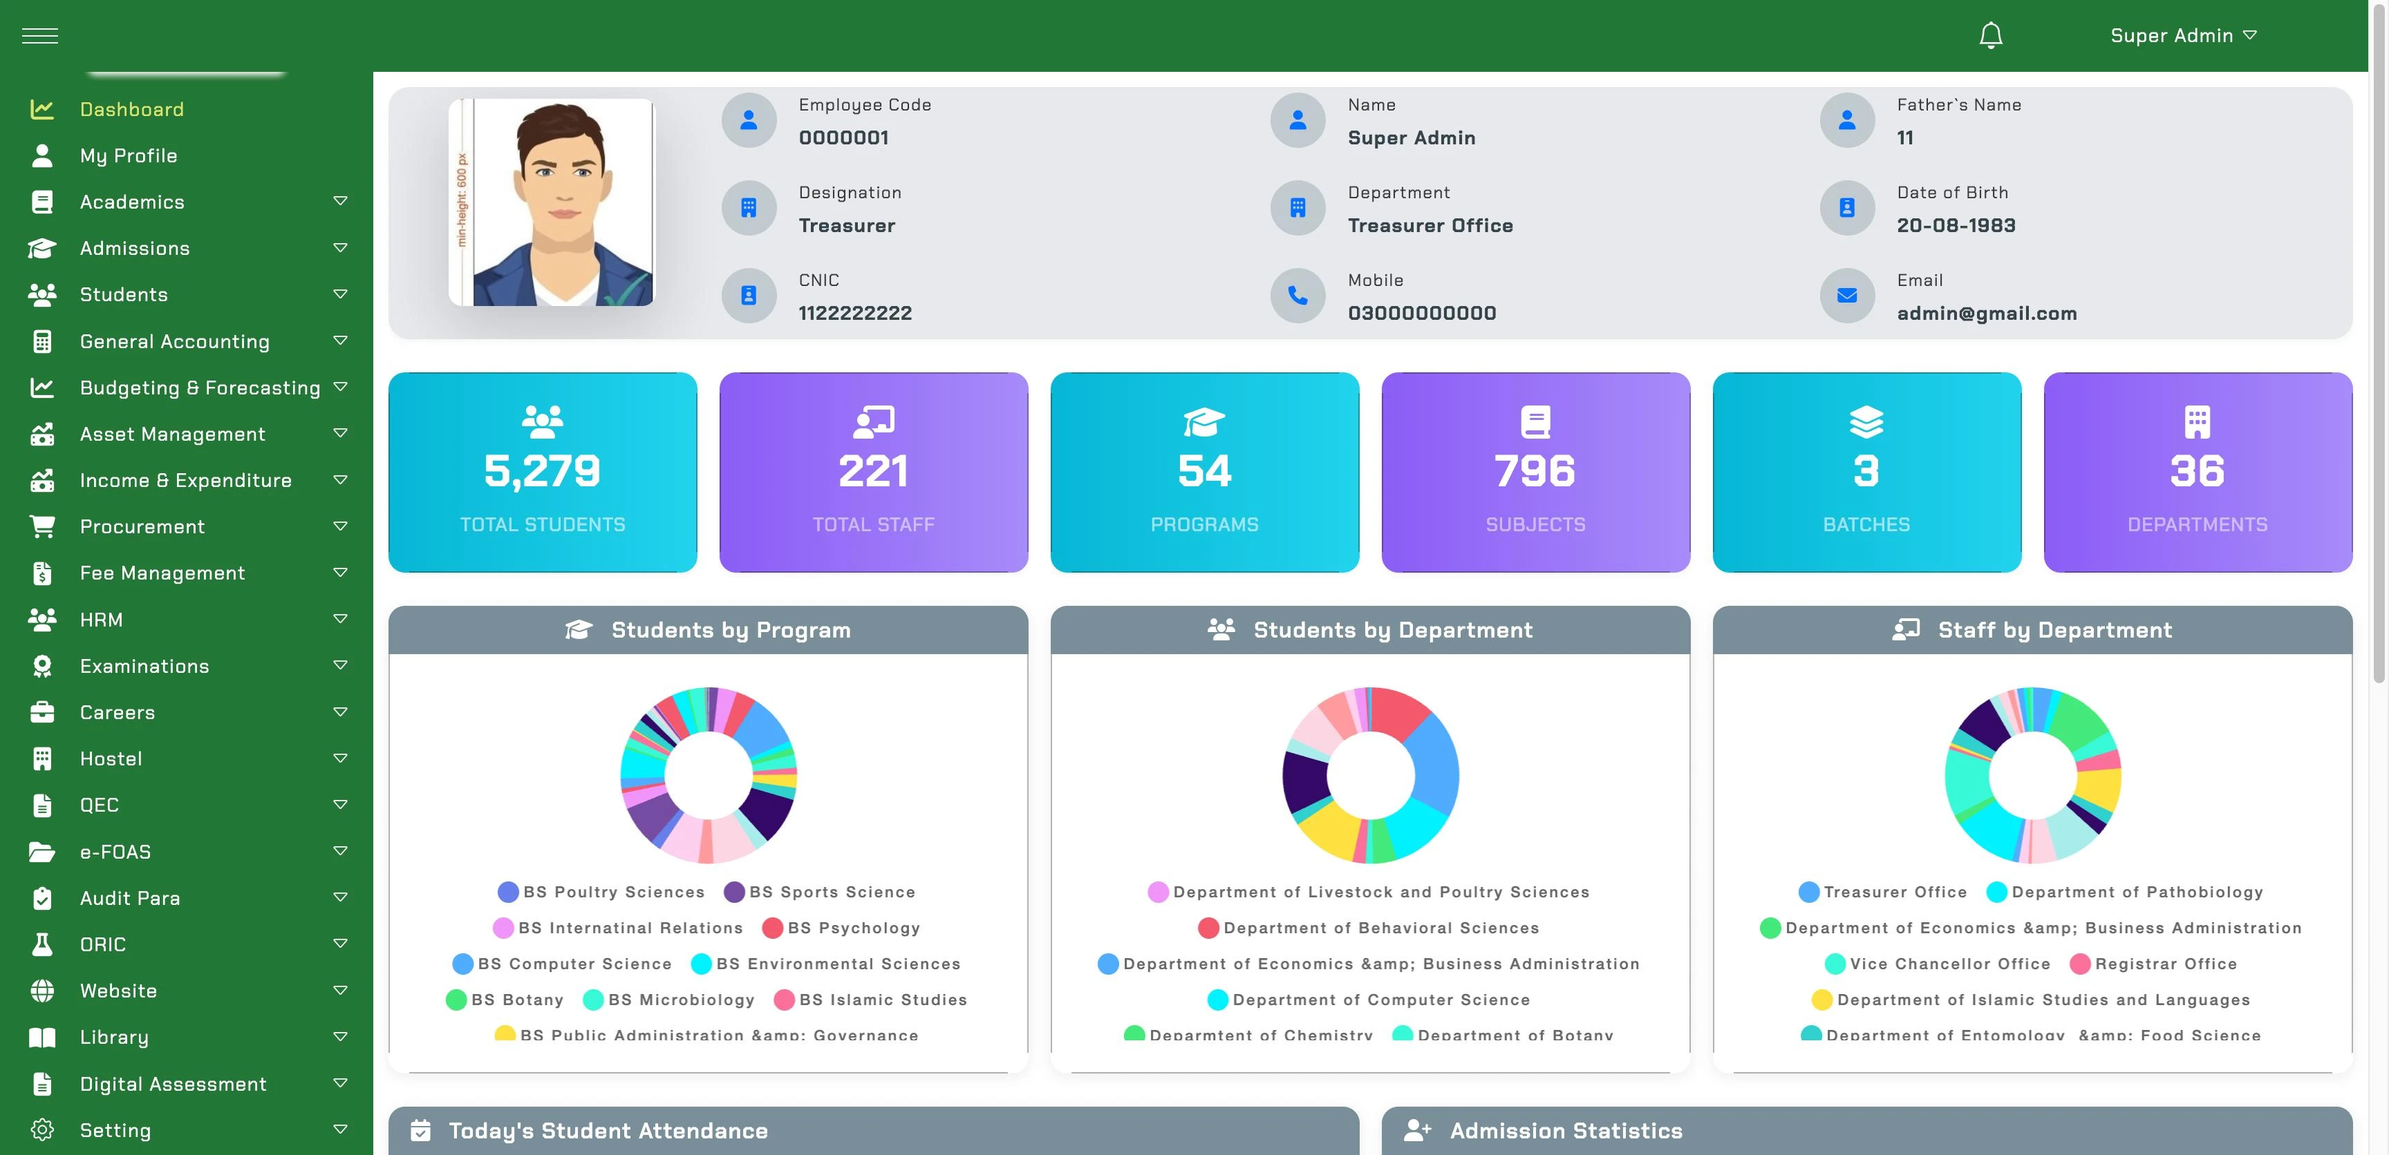Click the Mobile phone icon in profile card
The width and height of the screenshot is (2389, 1155).
1297,296
